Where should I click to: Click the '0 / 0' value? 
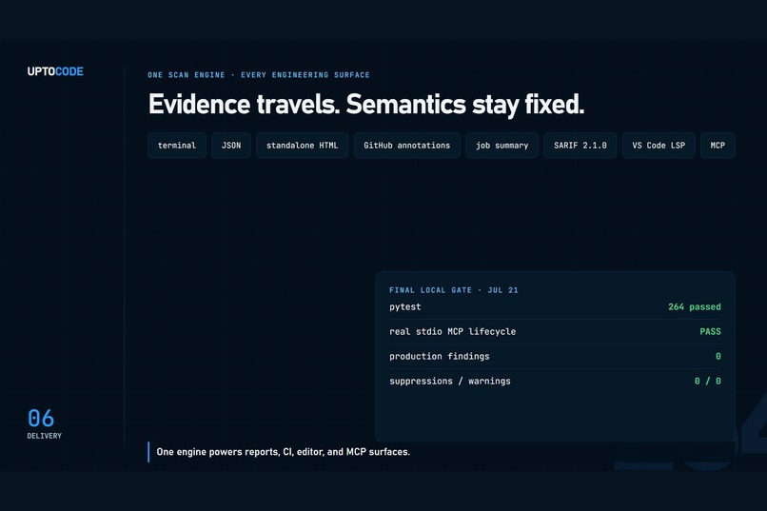coord(707,381)
